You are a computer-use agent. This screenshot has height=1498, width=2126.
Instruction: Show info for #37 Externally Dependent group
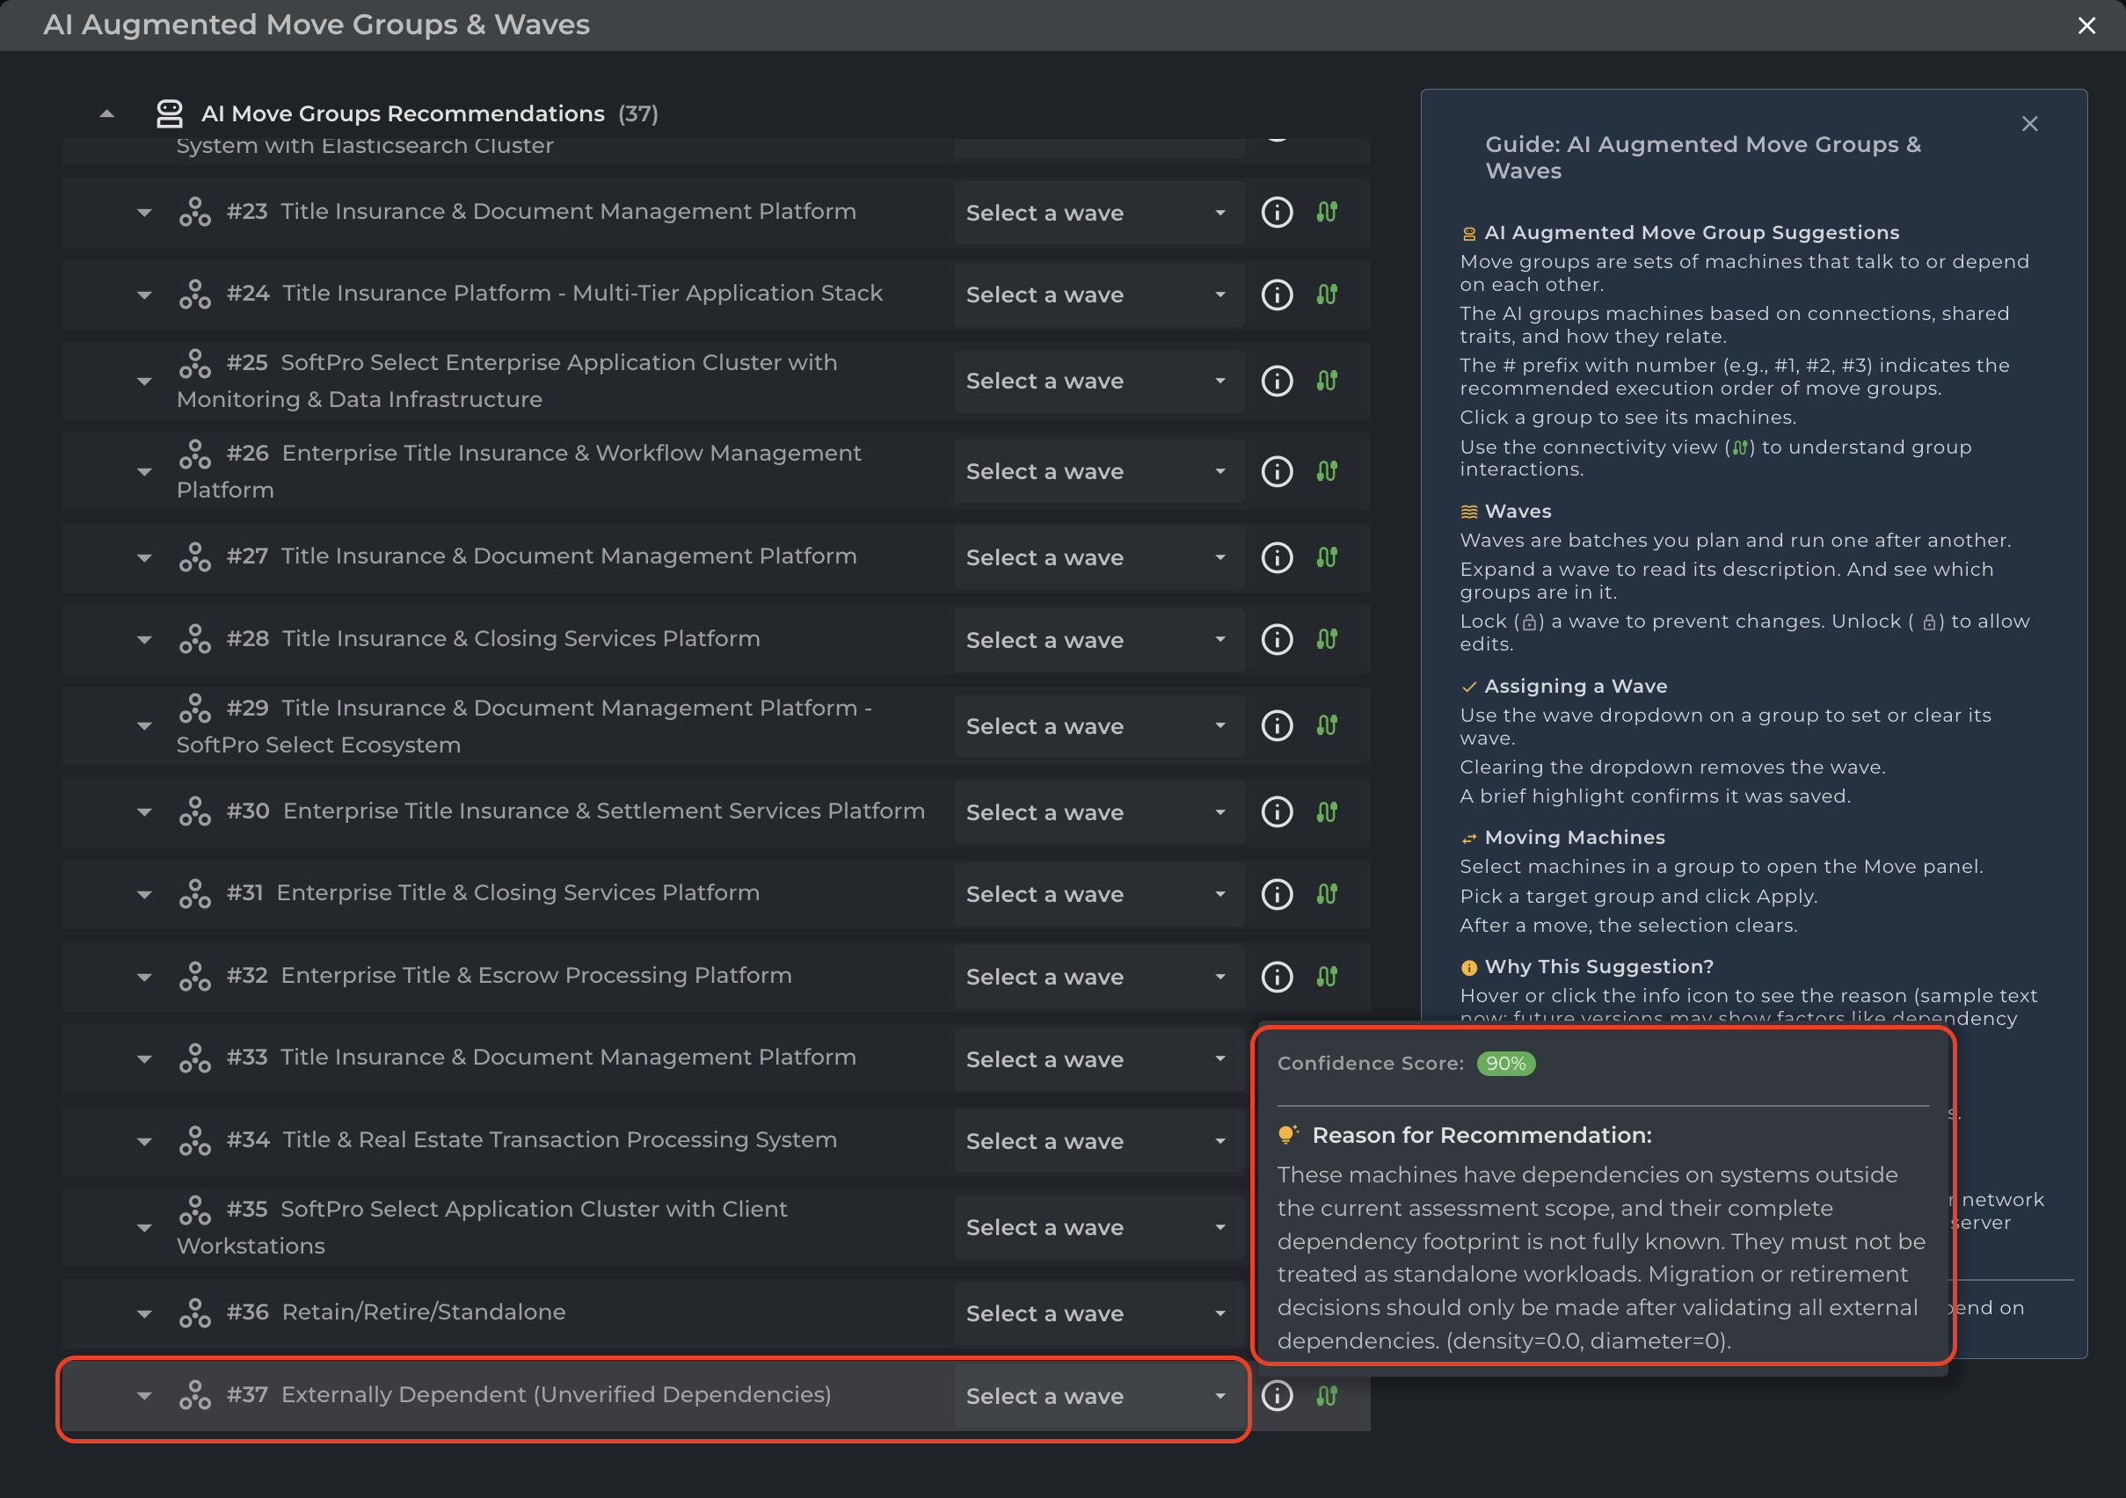[1277, 1394]
